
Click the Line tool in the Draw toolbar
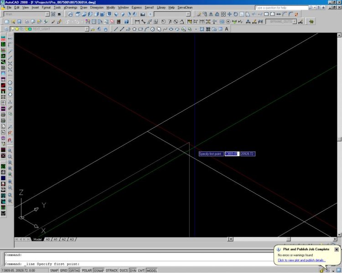point(115,29)
